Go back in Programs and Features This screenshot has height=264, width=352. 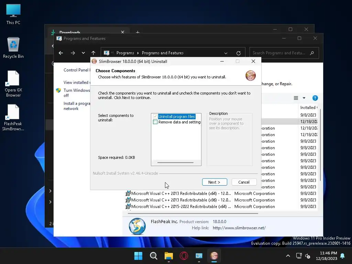point(61,53)
